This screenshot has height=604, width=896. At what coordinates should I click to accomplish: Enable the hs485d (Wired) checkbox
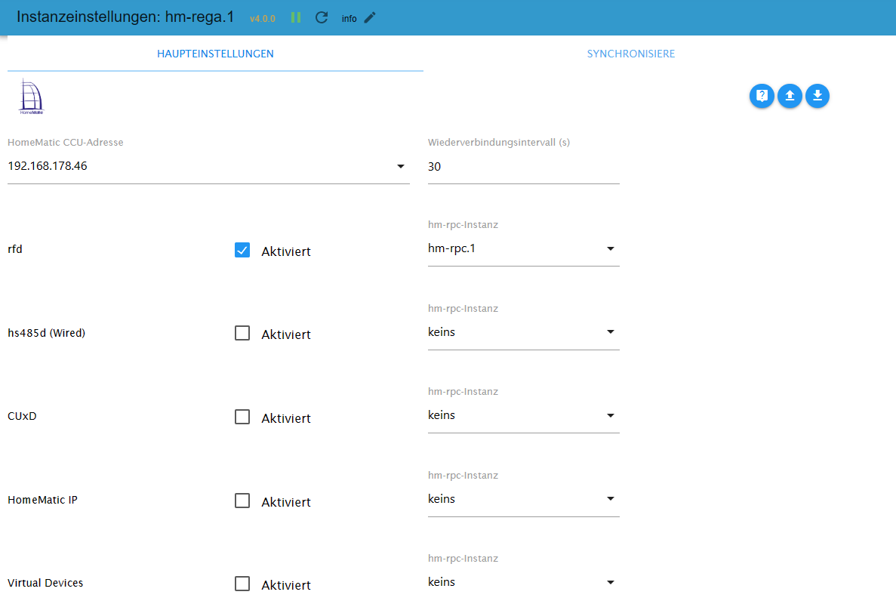[x=242, y=334]
